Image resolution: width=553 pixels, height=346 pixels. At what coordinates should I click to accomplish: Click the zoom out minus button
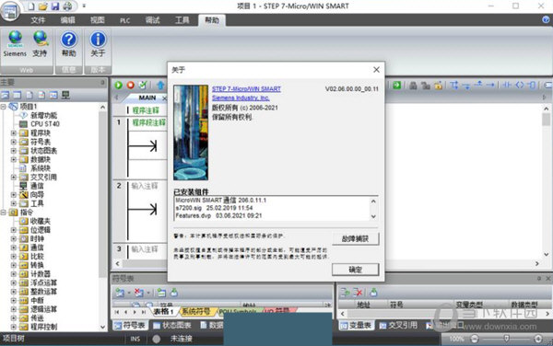coord(475,339)
